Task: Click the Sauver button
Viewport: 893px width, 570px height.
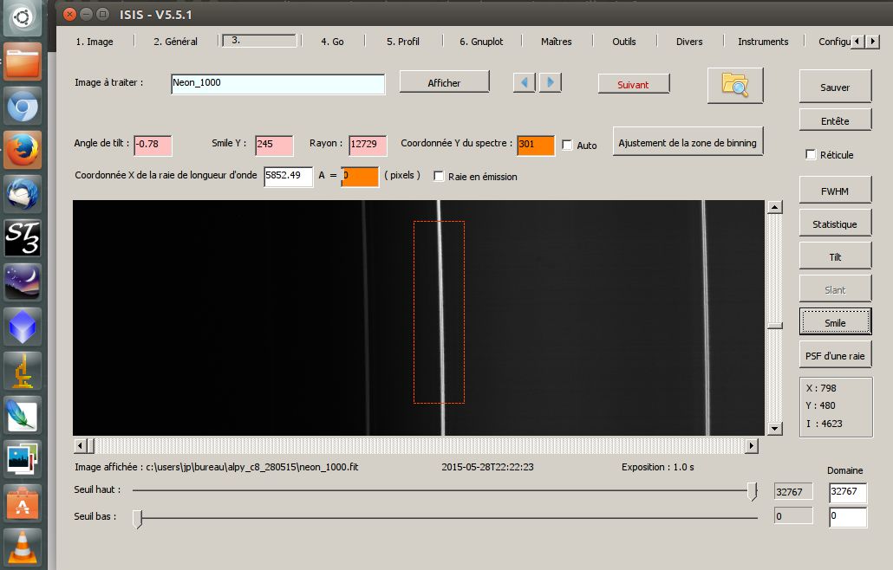Action: tap(835, 87)
